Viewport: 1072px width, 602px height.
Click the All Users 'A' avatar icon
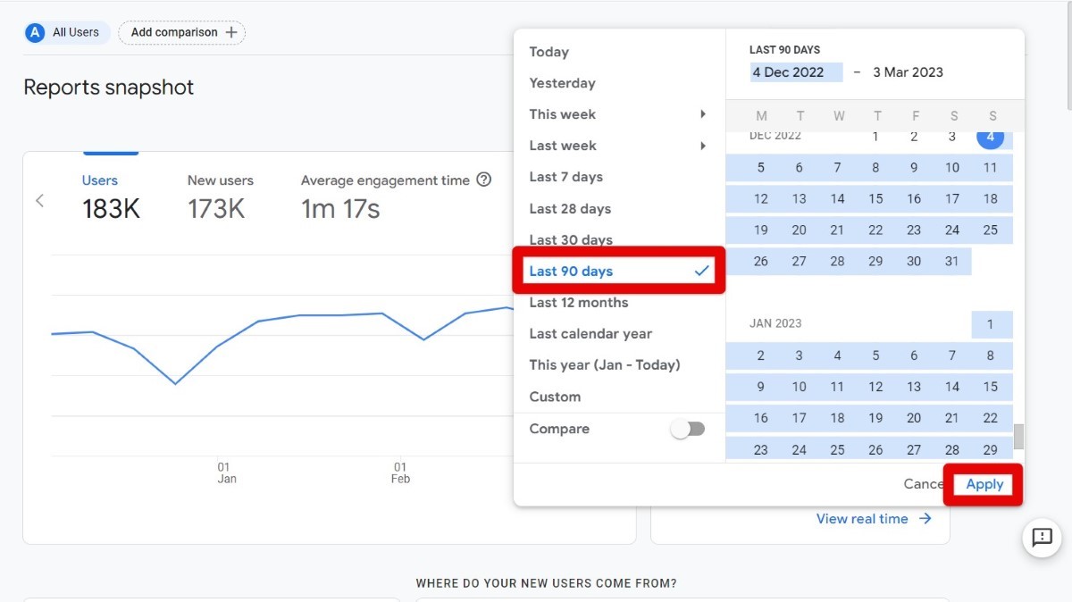tap(35, 33)
